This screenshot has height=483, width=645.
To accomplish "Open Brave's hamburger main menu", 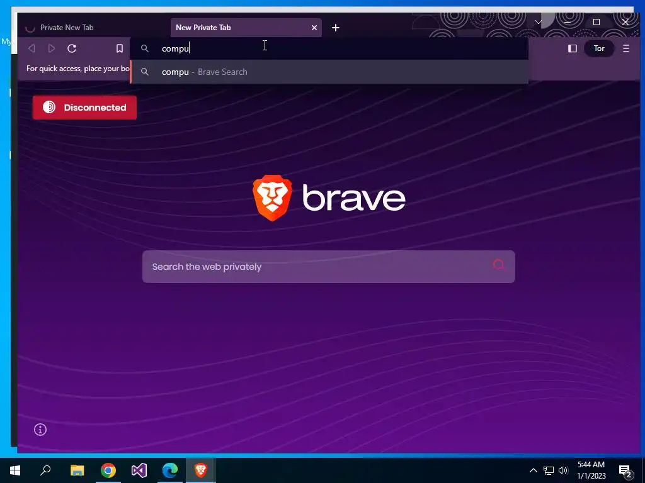I will point(625,48).
